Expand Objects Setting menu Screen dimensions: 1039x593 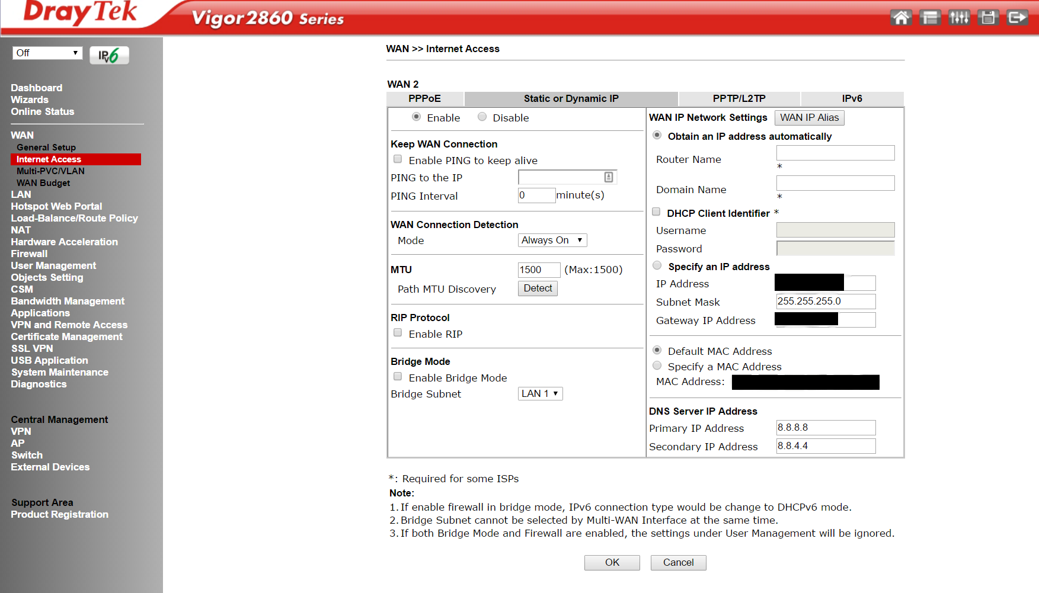[x=47, y=277]
